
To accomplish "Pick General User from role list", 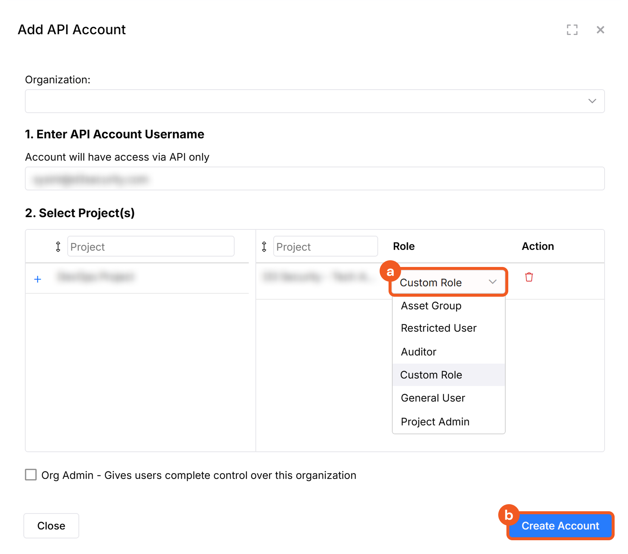I will click(x=433, y=398).
